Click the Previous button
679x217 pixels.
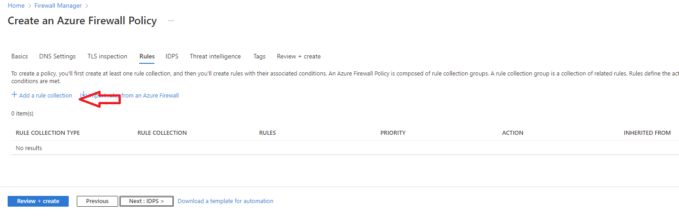[97, 201]
